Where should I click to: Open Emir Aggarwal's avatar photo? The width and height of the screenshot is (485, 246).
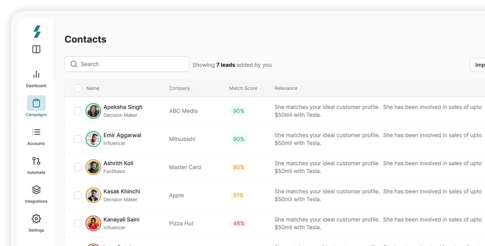pyautogui.click(x=93, y=139)
